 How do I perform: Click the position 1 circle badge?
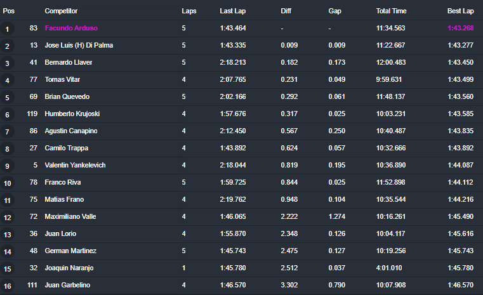[7, 29]
